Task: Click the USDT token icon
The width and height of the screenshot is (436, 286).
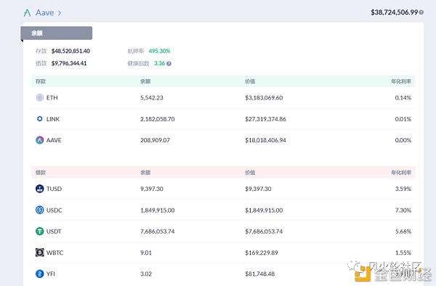Action: (40, 231)
